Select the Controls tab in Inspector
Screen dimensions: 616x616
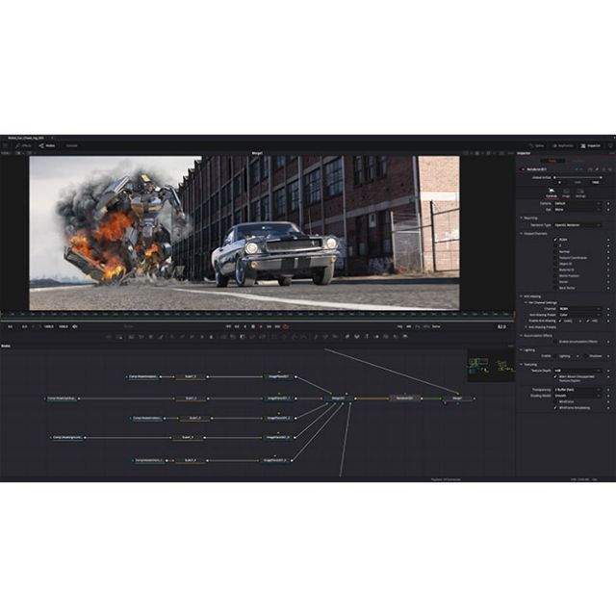coord(552,192)
